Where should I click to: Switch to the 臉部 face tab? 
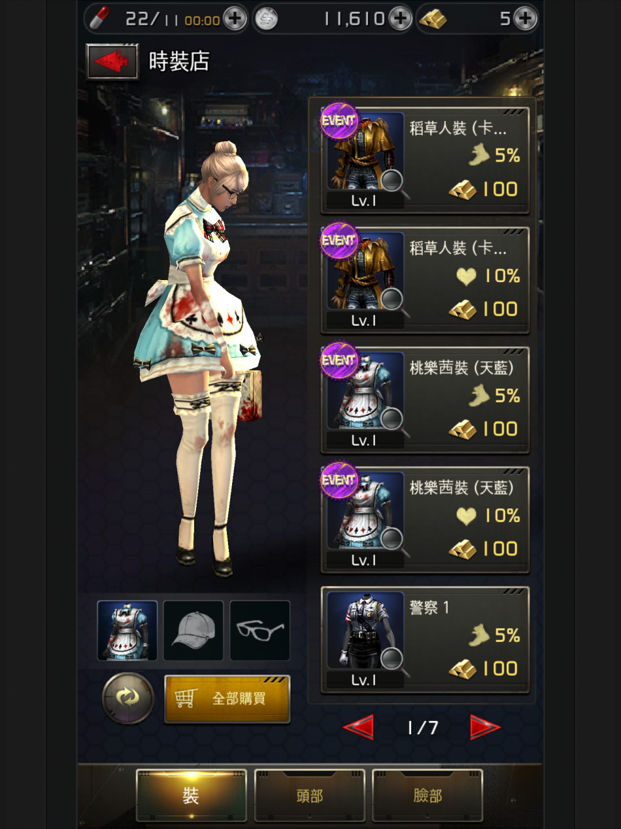click(428, 795)
